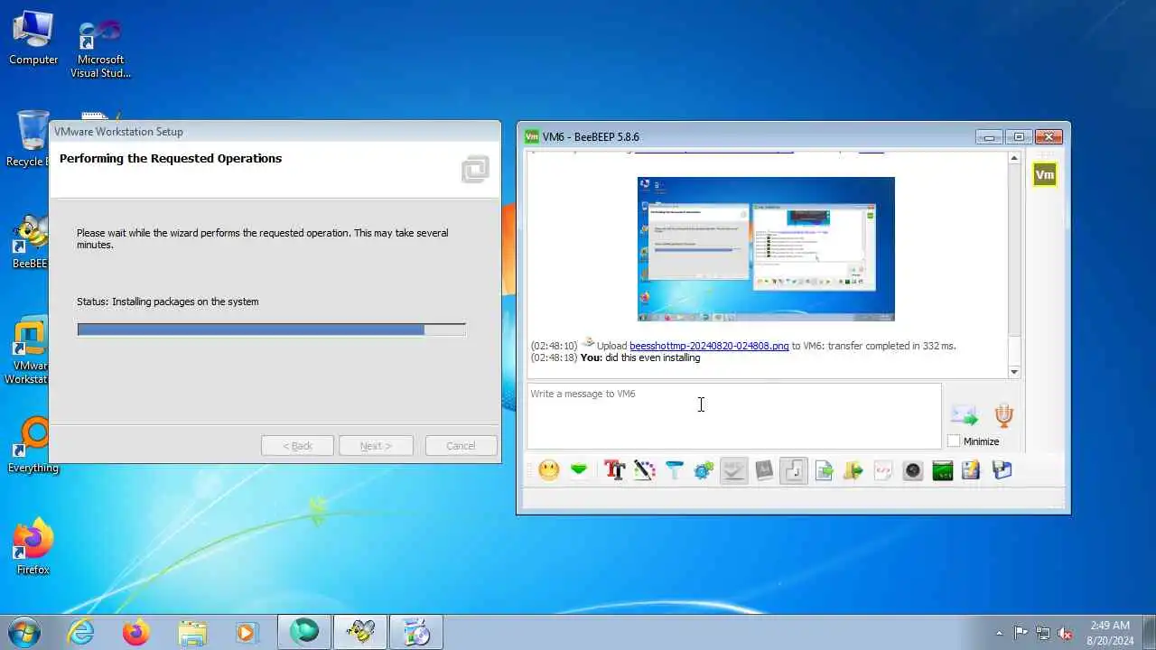Click the disabled Back button in VMware Setup
The width and height of the screenshot is (1156, 650).
(x=297, y=446)
